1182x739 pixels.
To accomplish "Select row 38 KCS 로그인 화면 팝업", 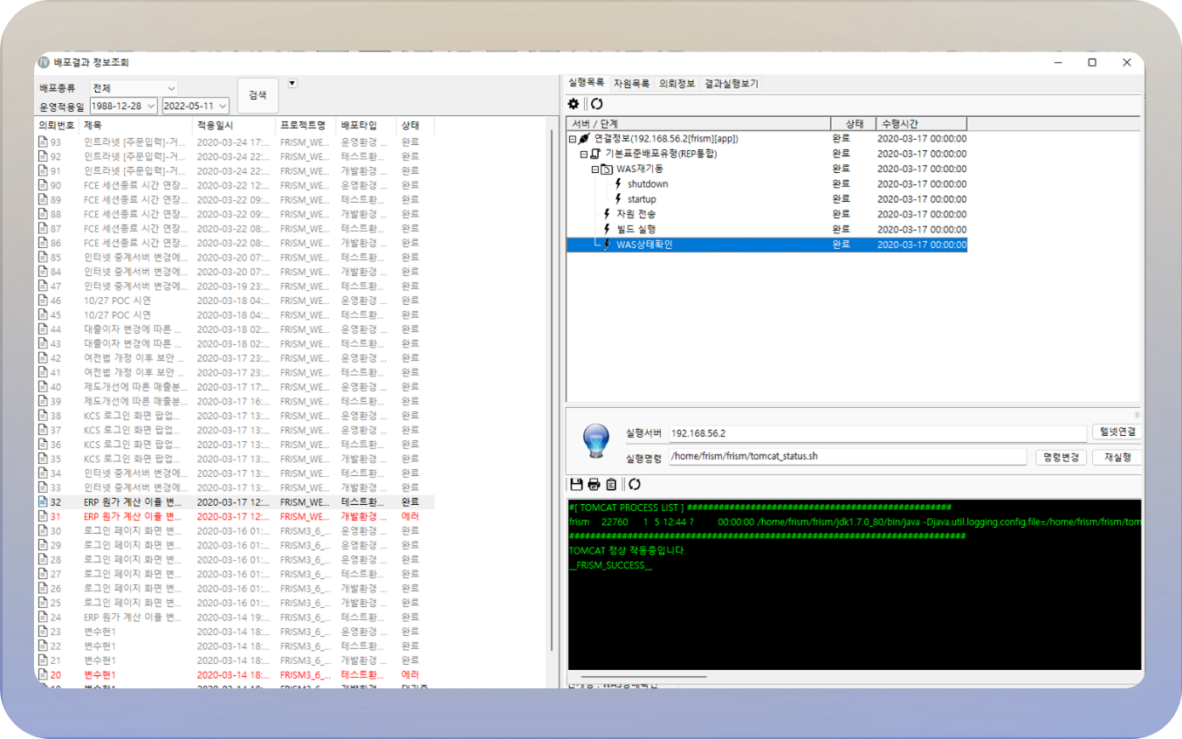I will pos(234,416).
